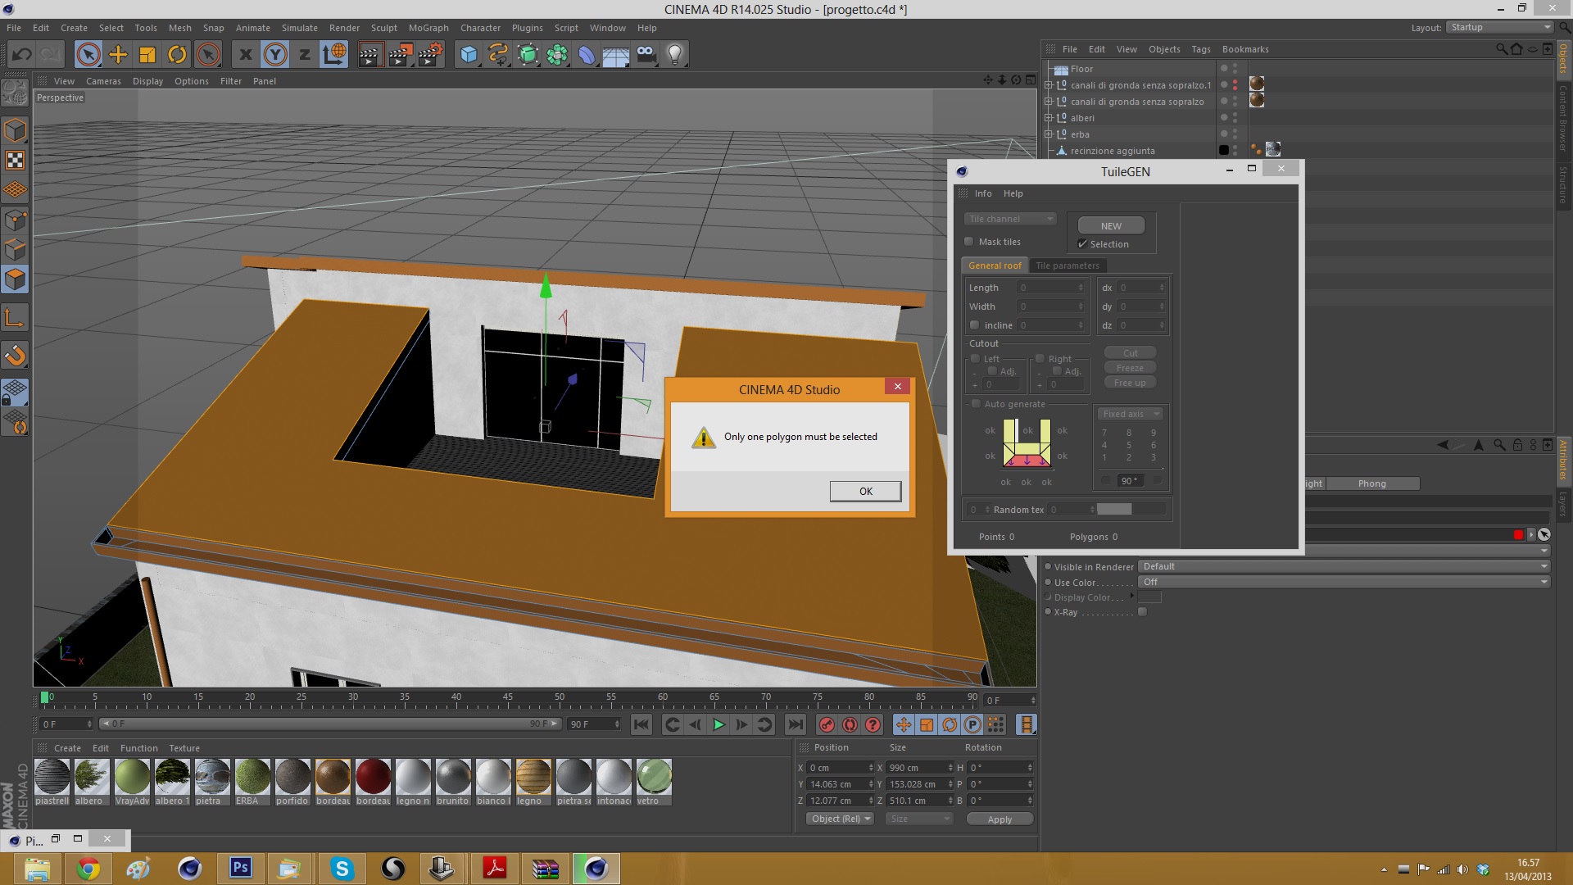Click OK in the warning dialog

coord(865,491)
